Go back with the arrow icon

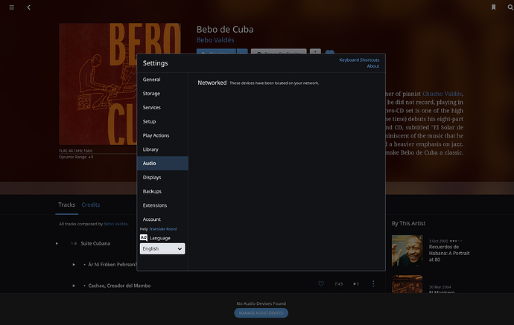click(28, 7)
